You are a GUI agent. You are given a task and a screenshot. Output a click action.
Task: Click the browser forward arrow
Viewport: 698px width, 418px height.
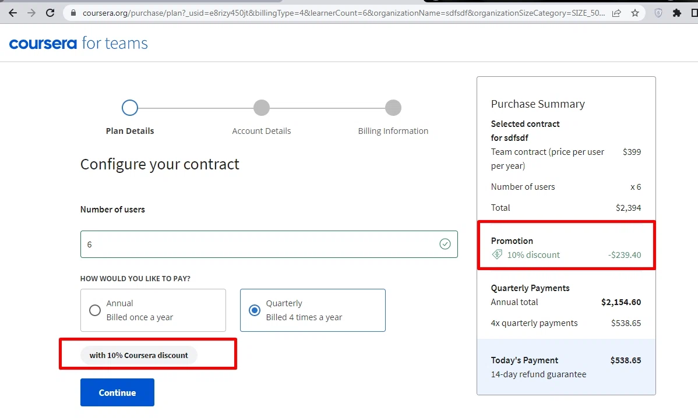(31, 13)
